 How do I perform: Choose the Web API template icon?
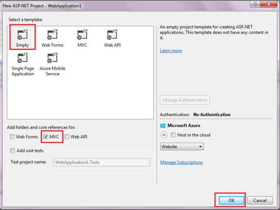[x=112, y=34]
